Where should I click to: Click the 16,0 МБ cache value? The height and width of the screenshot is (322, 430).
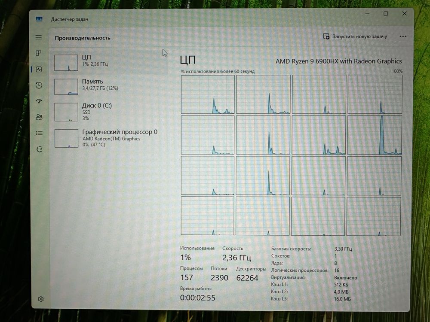342,299
